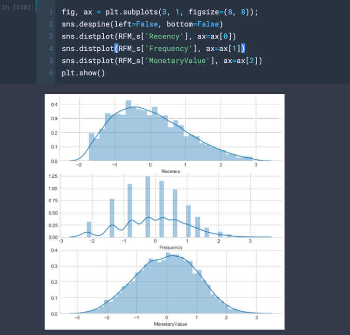This screenshot has width=350, height=335.
Task: Click the sns.despine code line
Action: point(142,24)
